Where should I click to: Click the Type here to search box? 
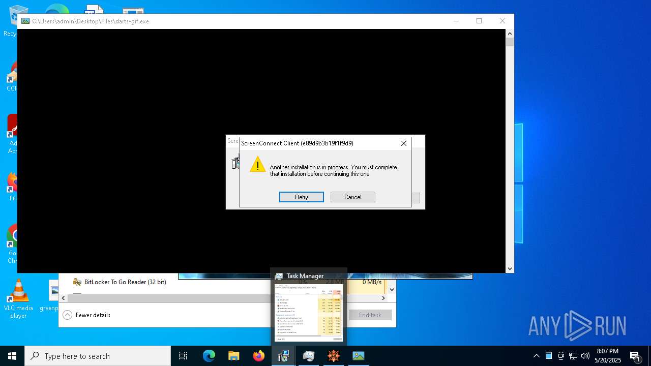point(98,356)
